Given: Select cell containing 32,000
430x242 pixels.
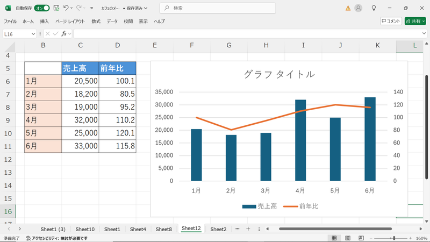Looking at the screenshot, I should (x=80, y=120).
